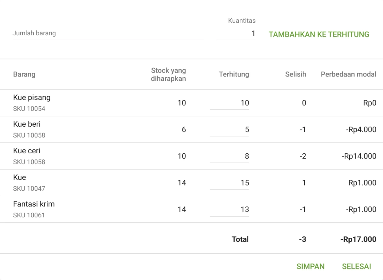
Task: Click the Terhitung column header
Action: pyautogui.click(x=234, y=74)
